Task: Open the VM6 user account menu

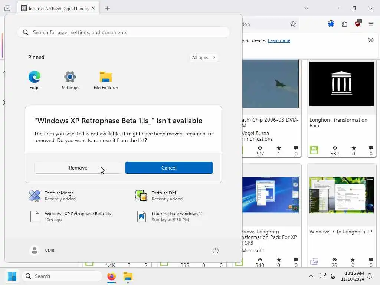Action: pyautogui.click(x=42, y=250)
